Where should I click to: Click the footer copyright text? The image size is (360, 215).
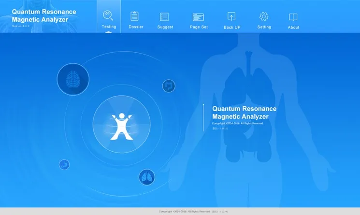(x=185, y=212)
